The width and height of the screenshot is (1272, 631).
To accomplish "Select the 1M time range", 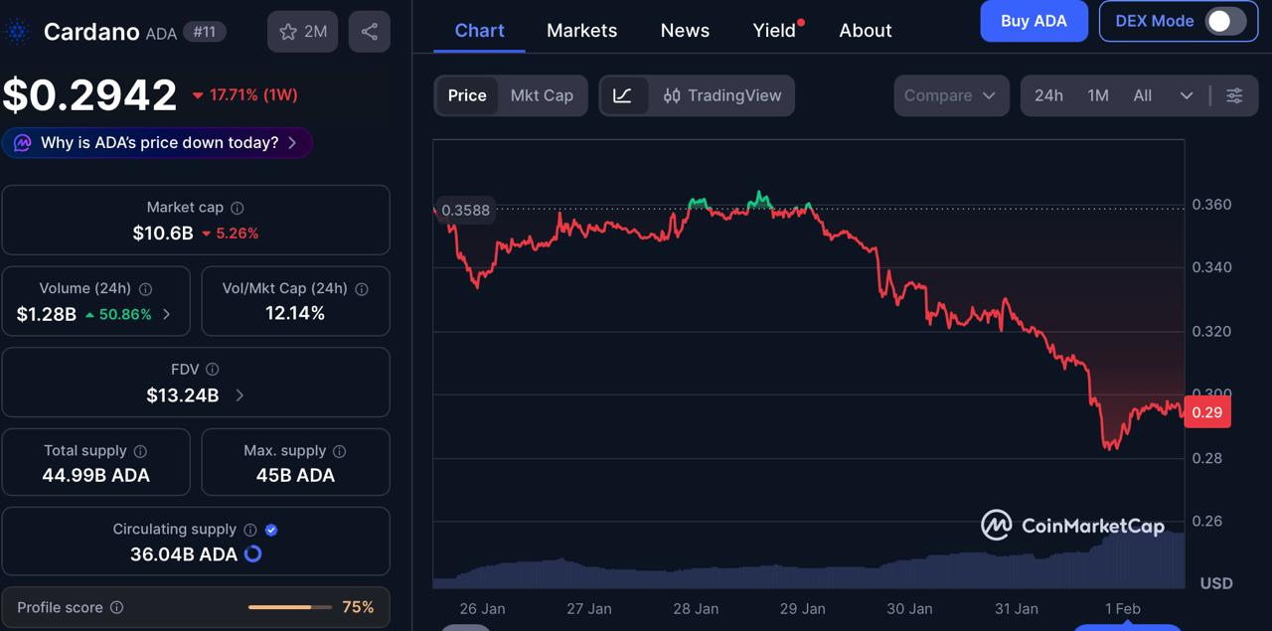I will (1097, 95).
